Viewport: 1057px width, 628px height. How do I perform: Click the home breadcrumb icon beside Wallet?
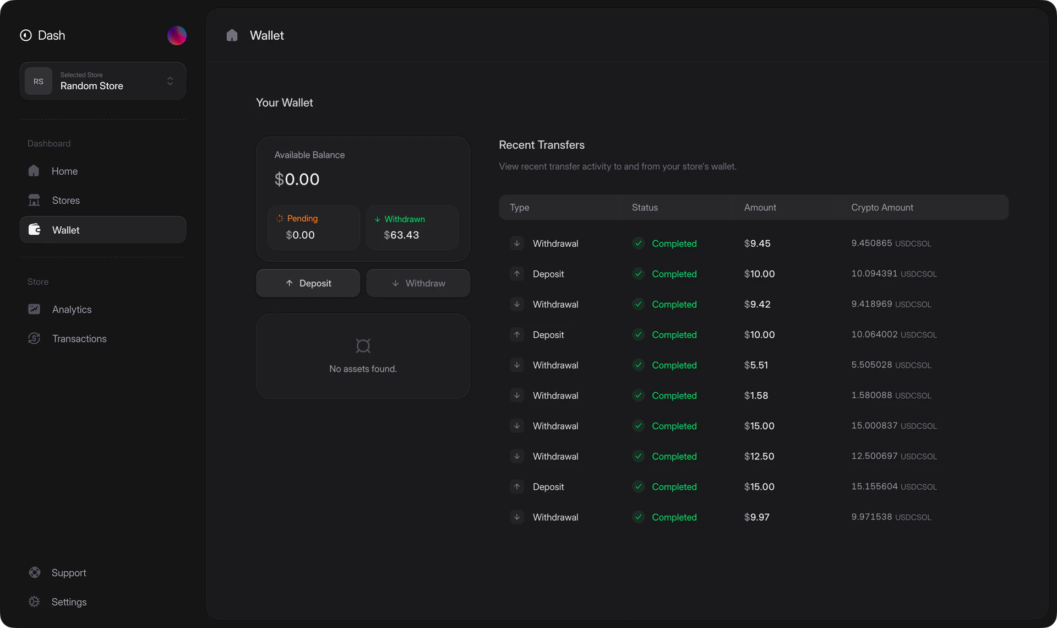pyautogui.click(x=232, y=35)
